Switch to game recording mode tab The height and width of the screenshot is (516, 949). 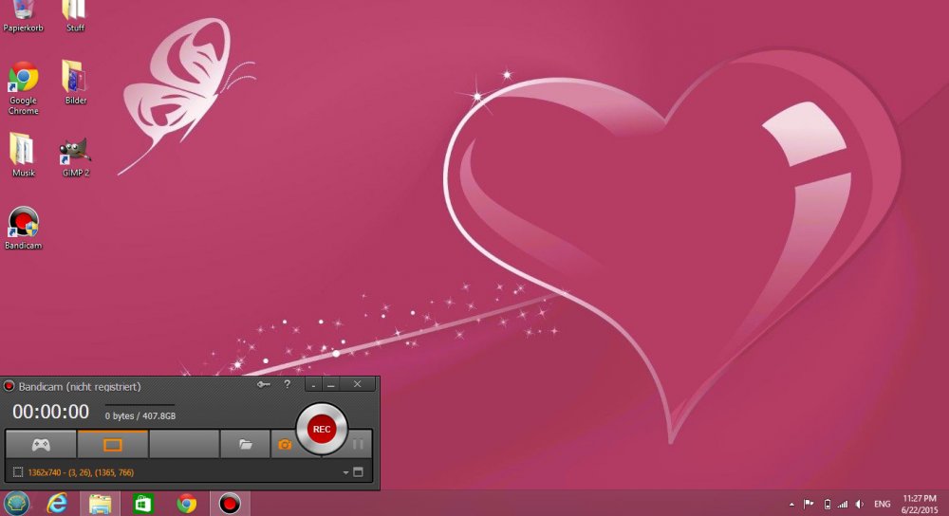point(41,444)
